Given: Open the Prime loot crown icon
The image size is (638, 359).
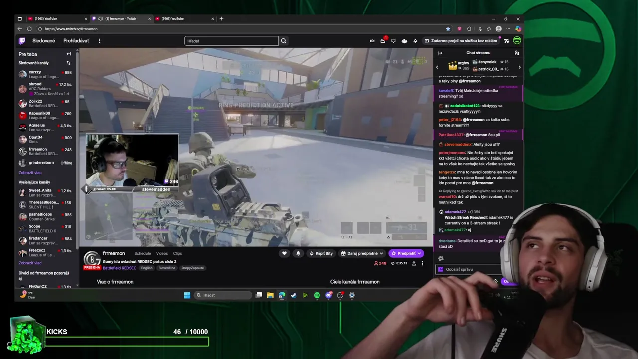Looking at the screenshot, I should click(x=372, y=41).
